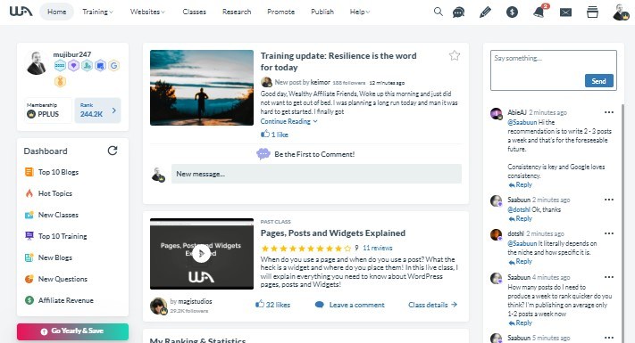Open the dollar affiliate icon
This screenshot has width=635, height=343.
click(x=512, y=12)
